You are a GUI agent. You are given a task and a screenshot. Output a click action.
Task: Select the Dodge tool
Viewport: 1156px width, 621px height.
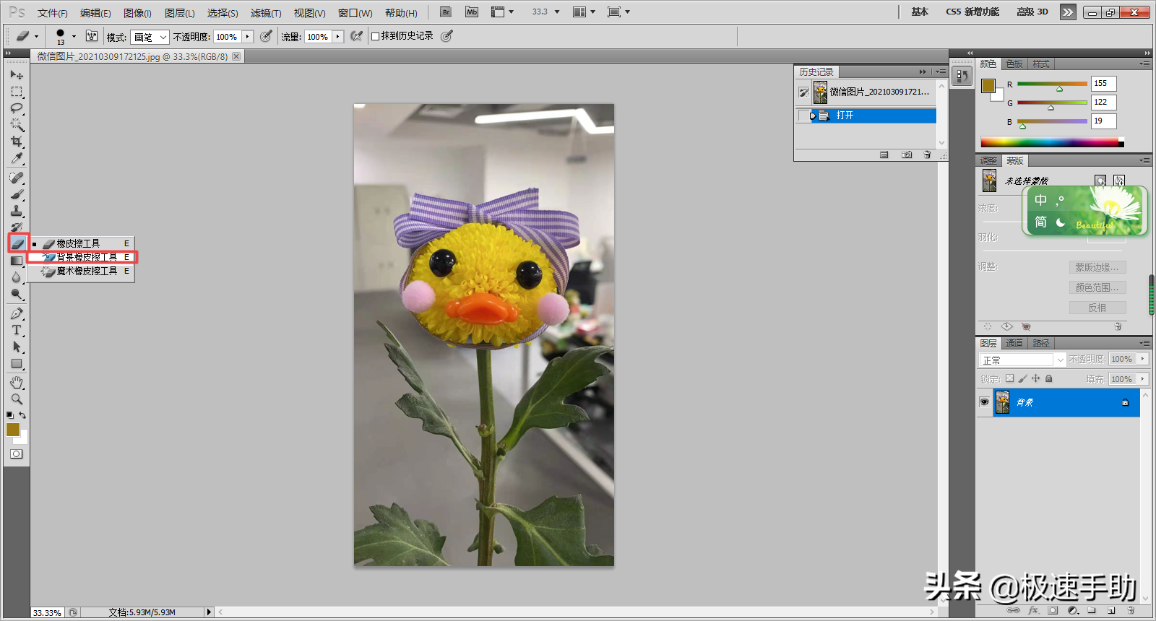click(17, 294)
